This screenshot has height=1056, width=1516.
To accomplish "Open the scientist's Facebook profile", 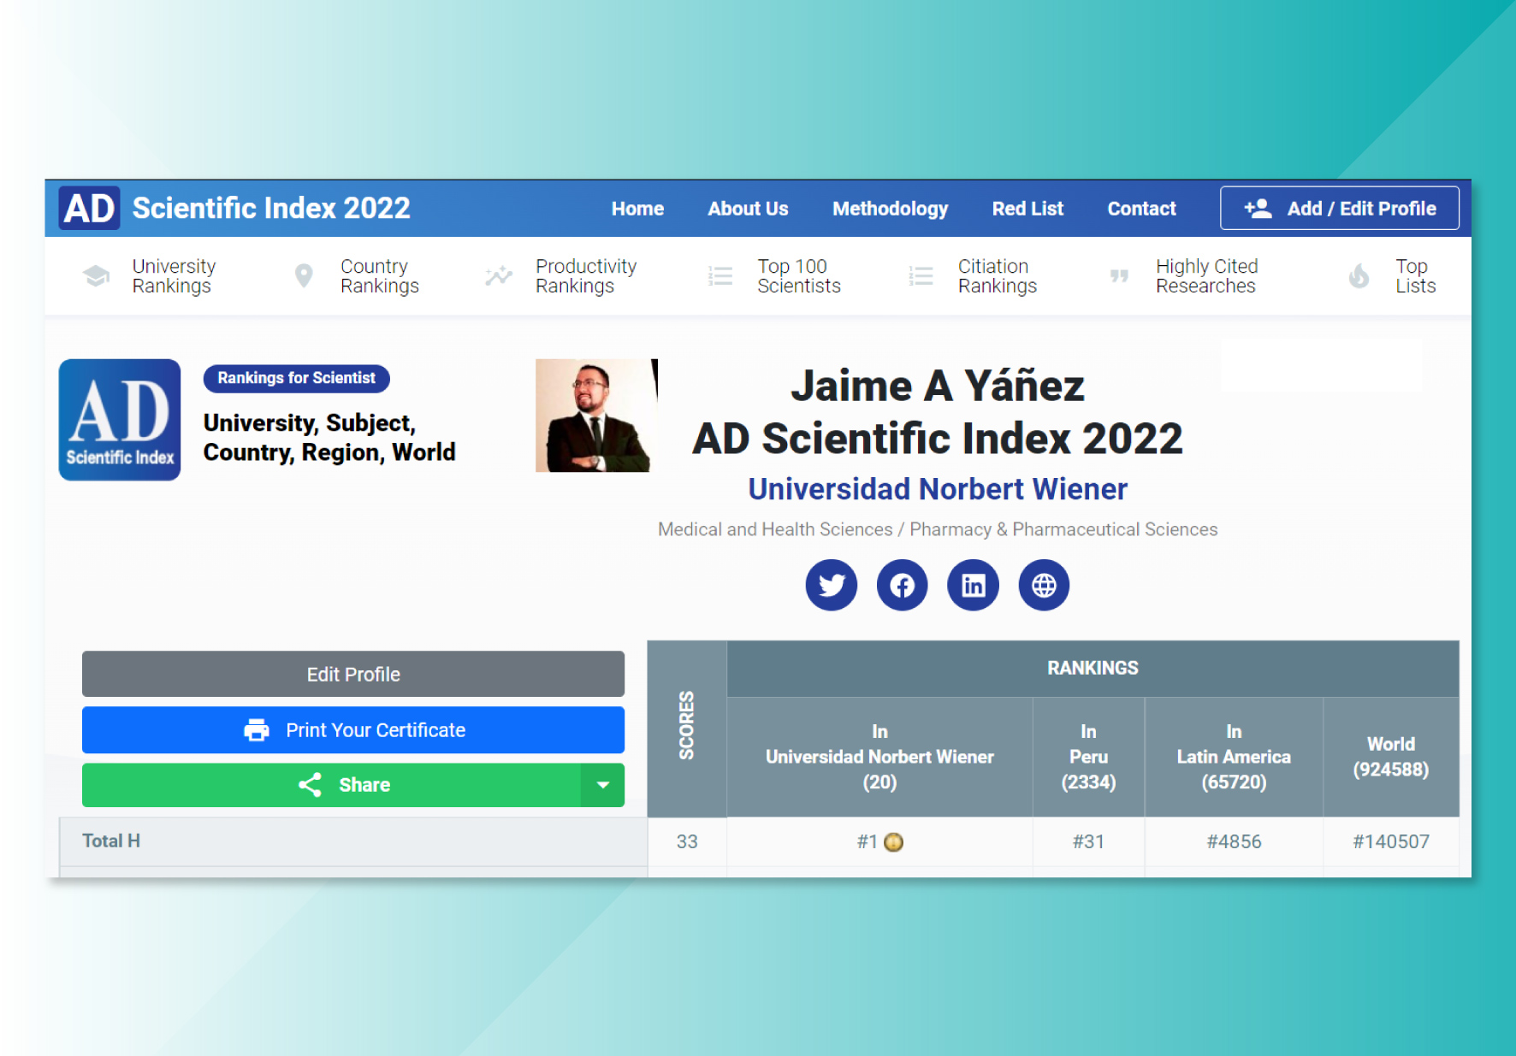I will point(903,586).
